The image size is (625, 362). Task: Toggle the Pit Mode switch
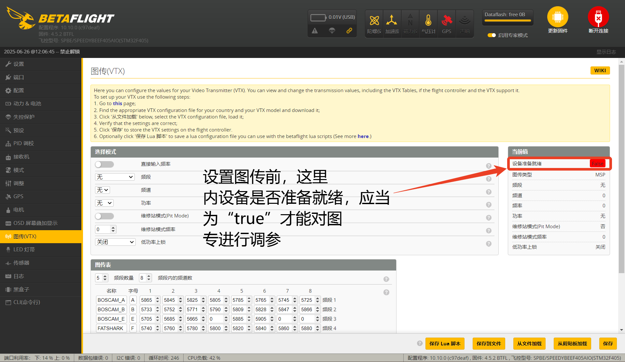[x=104, y=216]
